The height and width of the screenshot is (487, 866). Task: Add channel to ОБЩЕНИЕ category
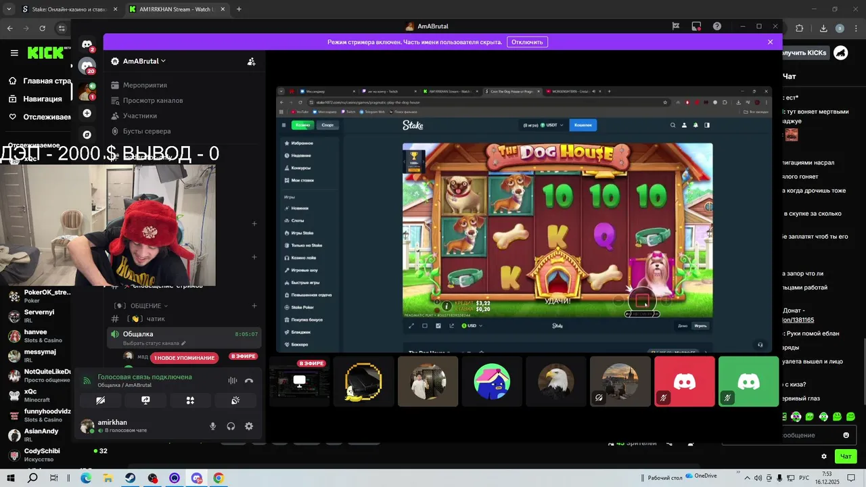tap(254, 306)
